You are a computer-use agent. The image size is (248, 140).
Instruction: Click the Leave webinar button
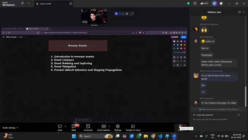180,128
